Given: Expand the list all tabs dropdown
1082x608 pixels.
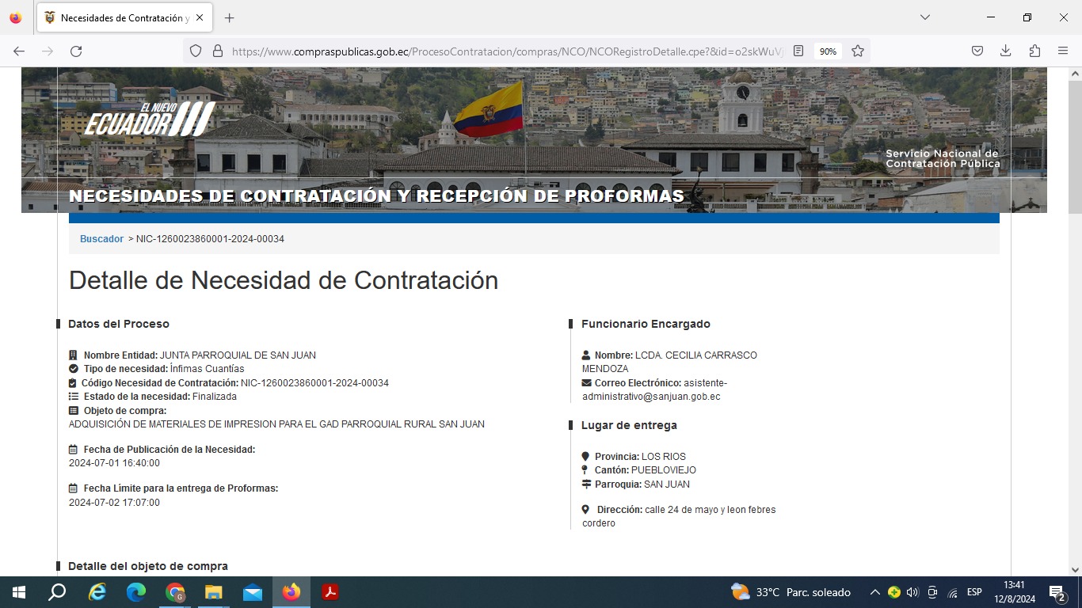Looking at the screenshot, I should [x=924, y=17].
